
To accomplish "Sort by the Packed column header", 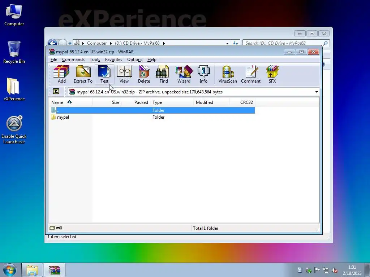I will (x=136, y=102).
